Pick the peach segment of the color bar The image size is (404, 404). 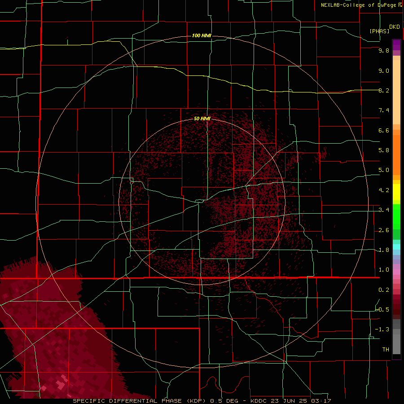pos(396,92)
